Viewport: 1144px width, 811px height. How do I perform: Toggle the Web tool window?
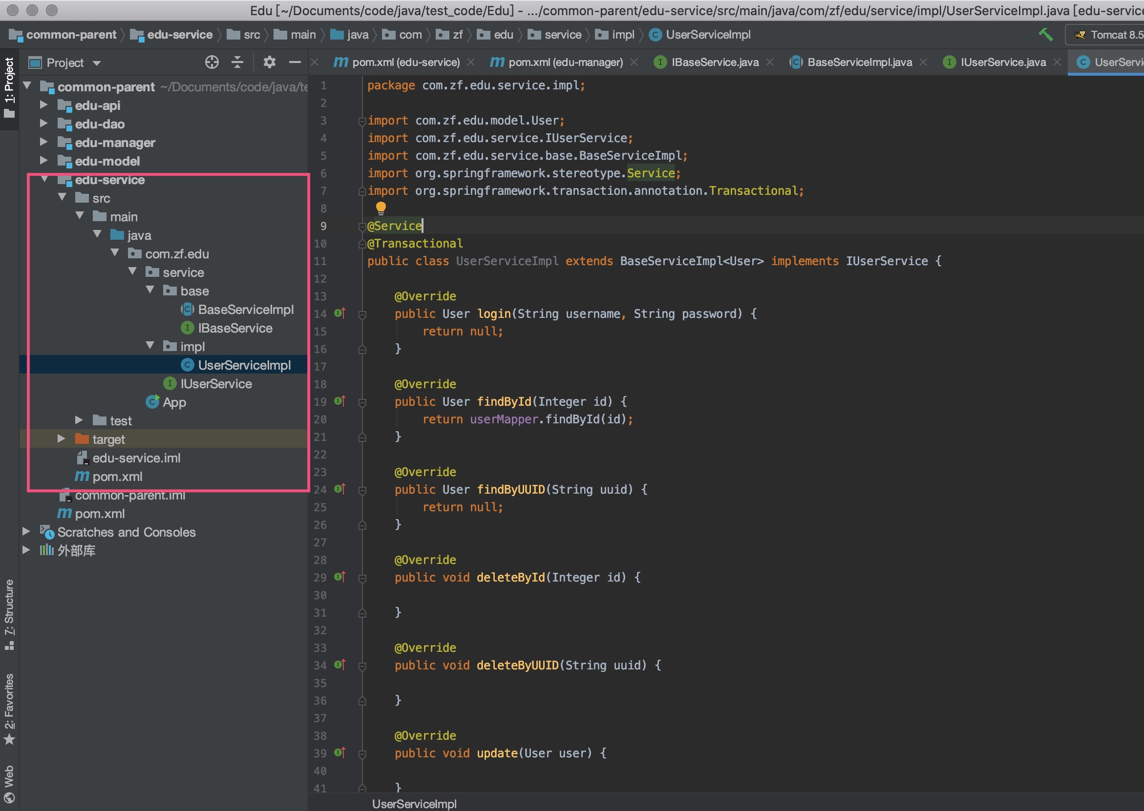9,784
